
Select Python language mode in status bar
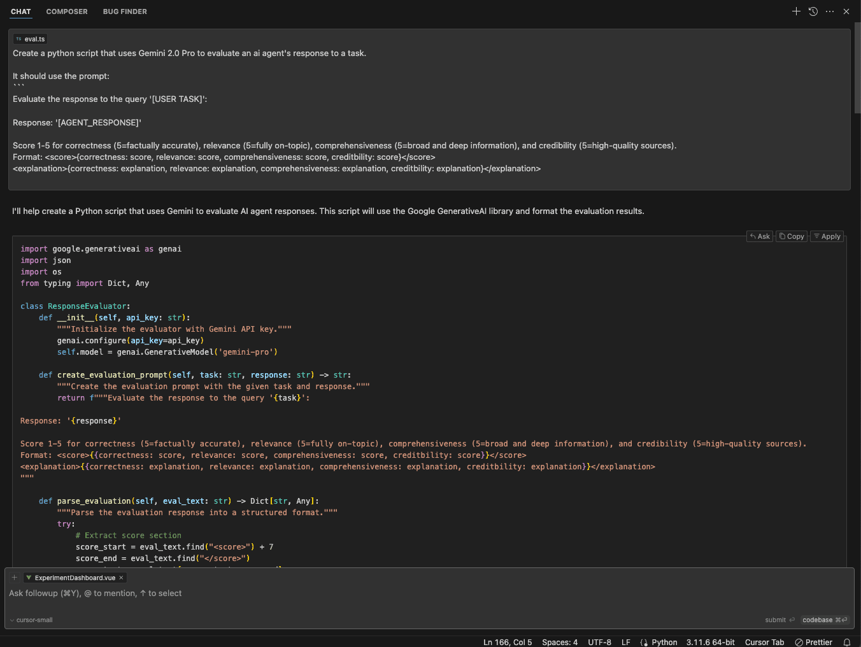point(664,642)
